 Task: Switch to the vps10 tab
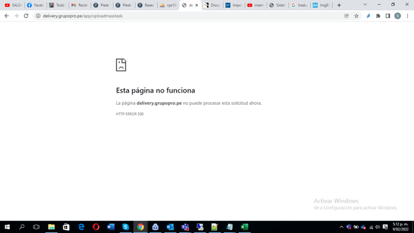168,5
